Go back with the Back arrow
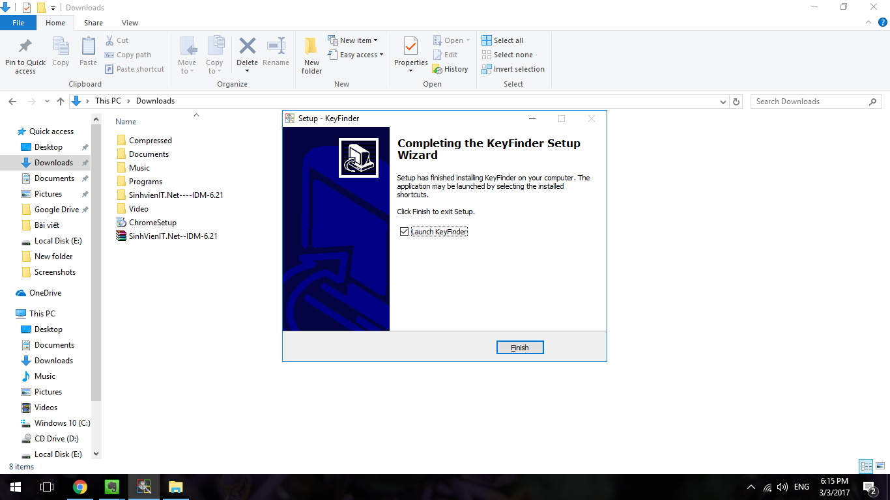 tap(12, 102)
